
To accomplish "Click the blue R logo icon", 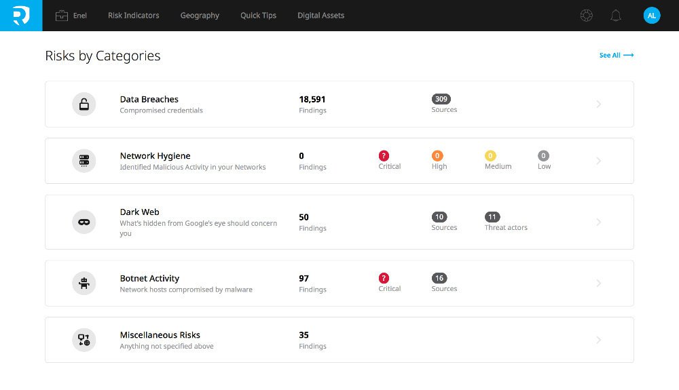I will (21, 16).
